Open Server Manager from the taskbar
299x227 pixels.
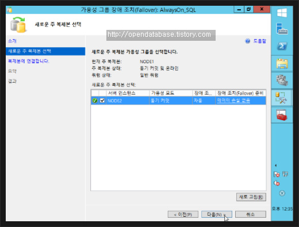(282, 29)
